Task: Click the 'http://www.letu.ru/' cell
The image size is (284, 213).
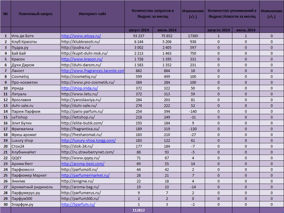Action: click(93, 94)
